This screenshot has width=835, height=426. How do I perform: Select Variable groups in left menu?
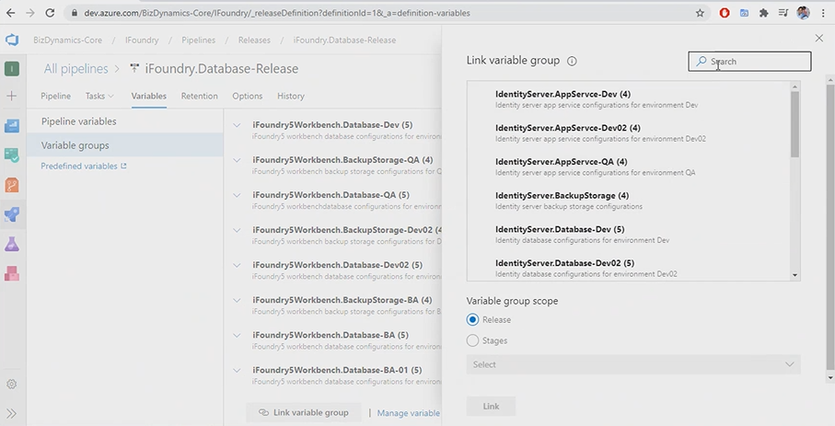point(125,145)
